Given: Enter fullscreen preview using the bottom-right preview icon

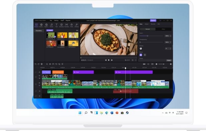Looking at the screenshot, I should 136,60.
